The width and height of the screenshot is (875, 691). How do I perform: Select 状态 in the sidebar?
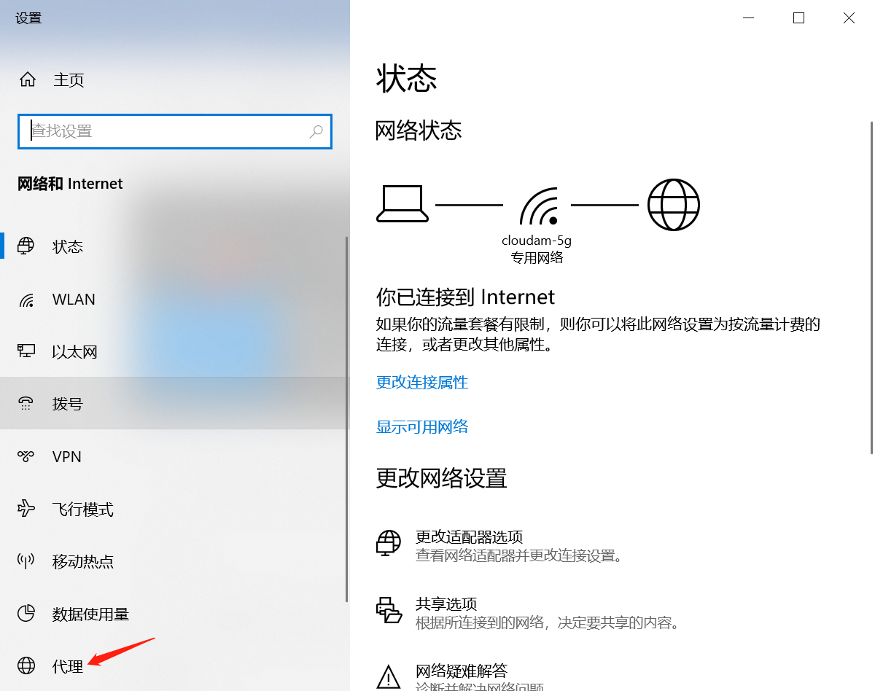pos(174,246)
